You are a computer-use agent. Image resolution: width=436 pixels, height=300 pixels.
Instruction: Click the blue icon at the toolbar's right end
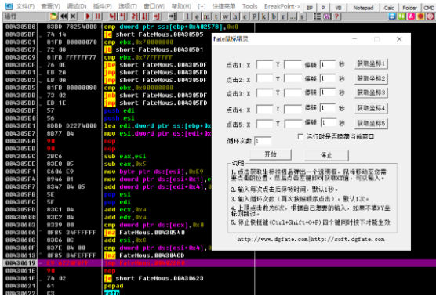click(x=392, y=16)
